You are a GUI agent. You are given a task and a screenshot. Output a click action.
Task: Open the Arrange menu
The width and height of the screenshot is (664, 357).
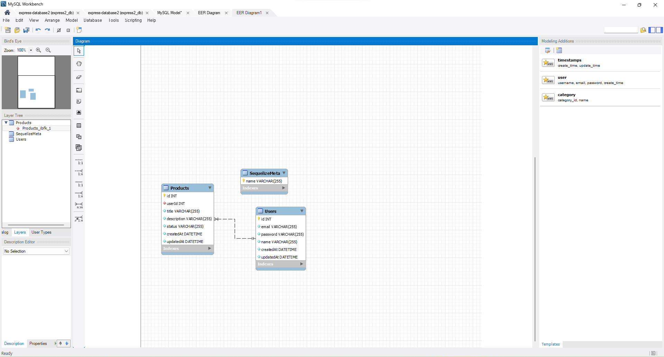point(52,20)
